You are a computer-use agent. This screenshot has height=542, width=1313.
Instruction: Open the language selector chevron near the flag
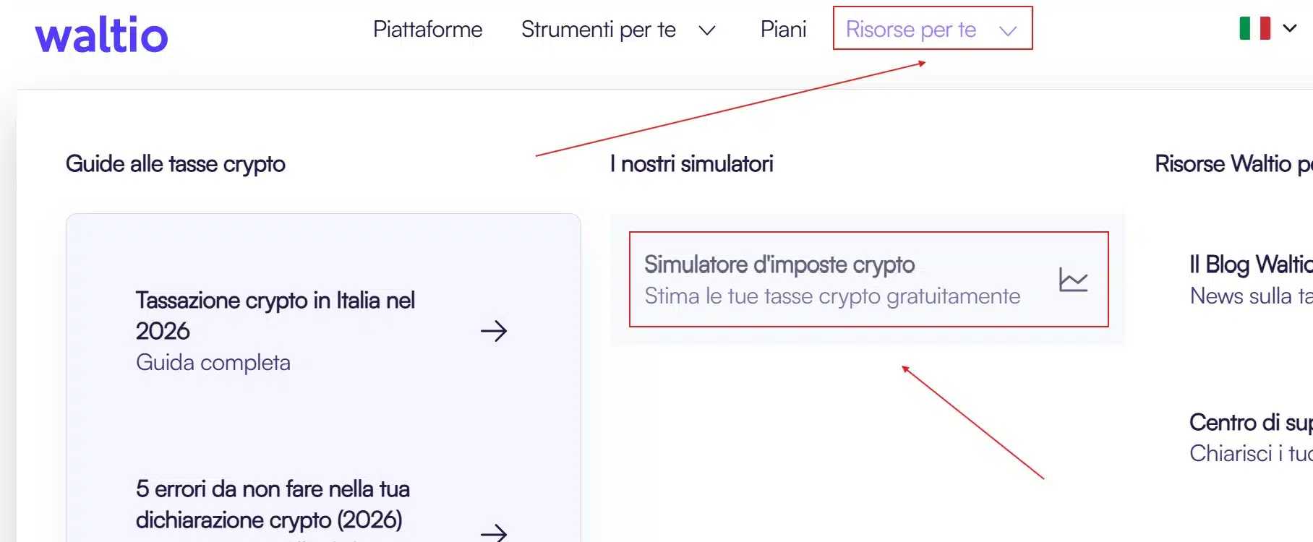pos(1288,29)
